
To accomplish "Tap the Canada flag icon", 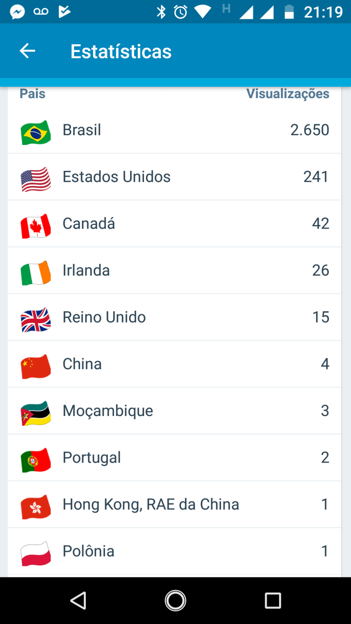I will (x=36, y=225).
